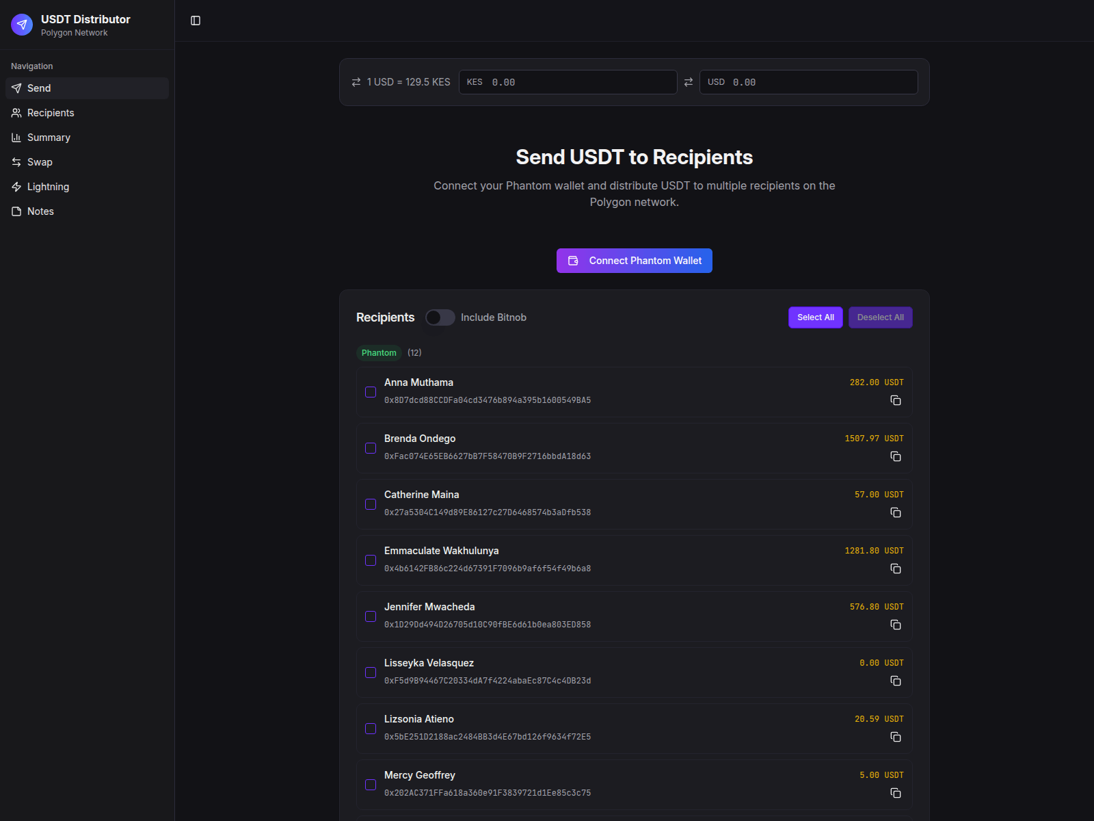1094x821 pixels.
Task: Select Jennifer Mwacheda's checkbox
Action: (x=371, y=616)
